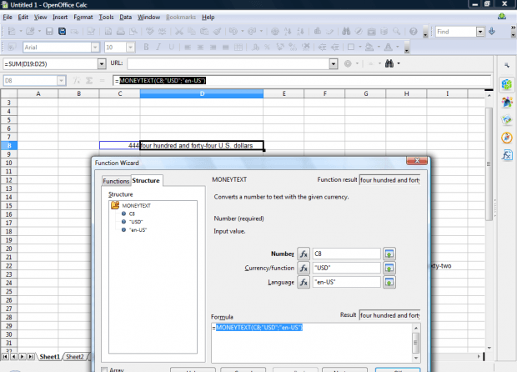Click the Find Next down arrow icon

pos(492,32)
